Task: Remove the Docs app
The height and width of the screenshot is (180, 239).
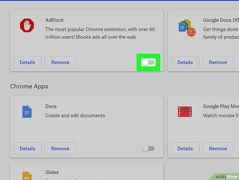Action: click(60, 149)
